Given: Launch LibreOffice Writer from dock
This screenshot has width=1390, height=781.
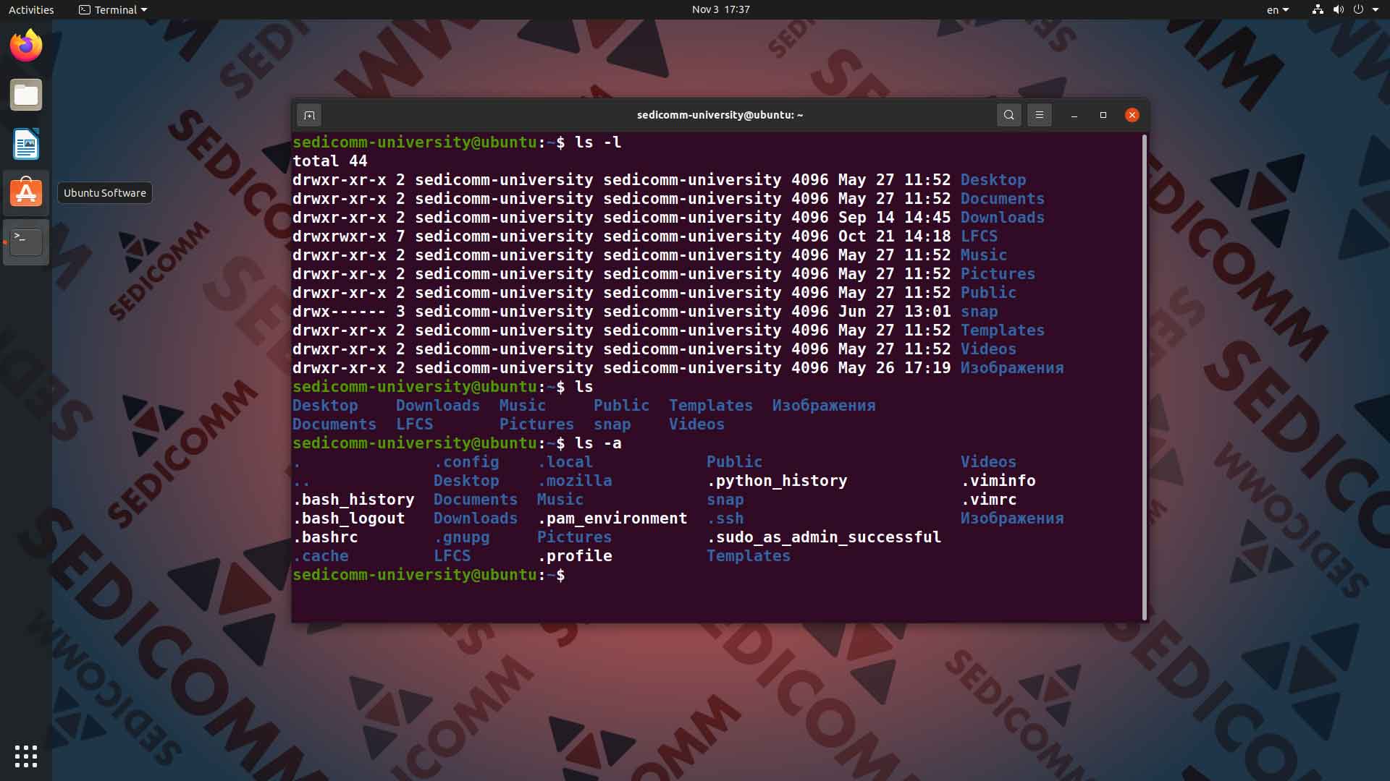Looking at the screenshot, I should pos(26,144).
